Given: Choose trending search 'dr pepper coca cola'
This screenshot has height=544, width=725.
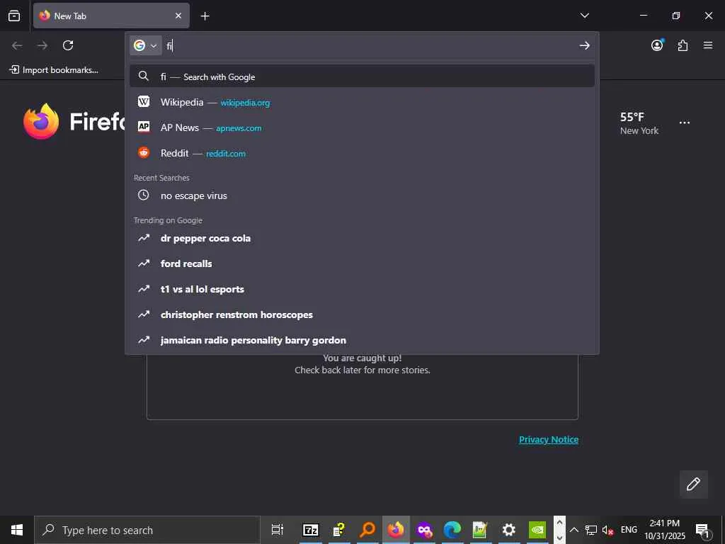Looking at the screenshot, I should (362, 238).
